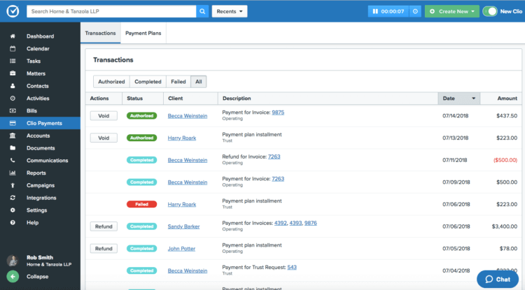Show All transactions filter
Image resolution: width=525 pixels, height=290 pixels.
tap(199, 82)
